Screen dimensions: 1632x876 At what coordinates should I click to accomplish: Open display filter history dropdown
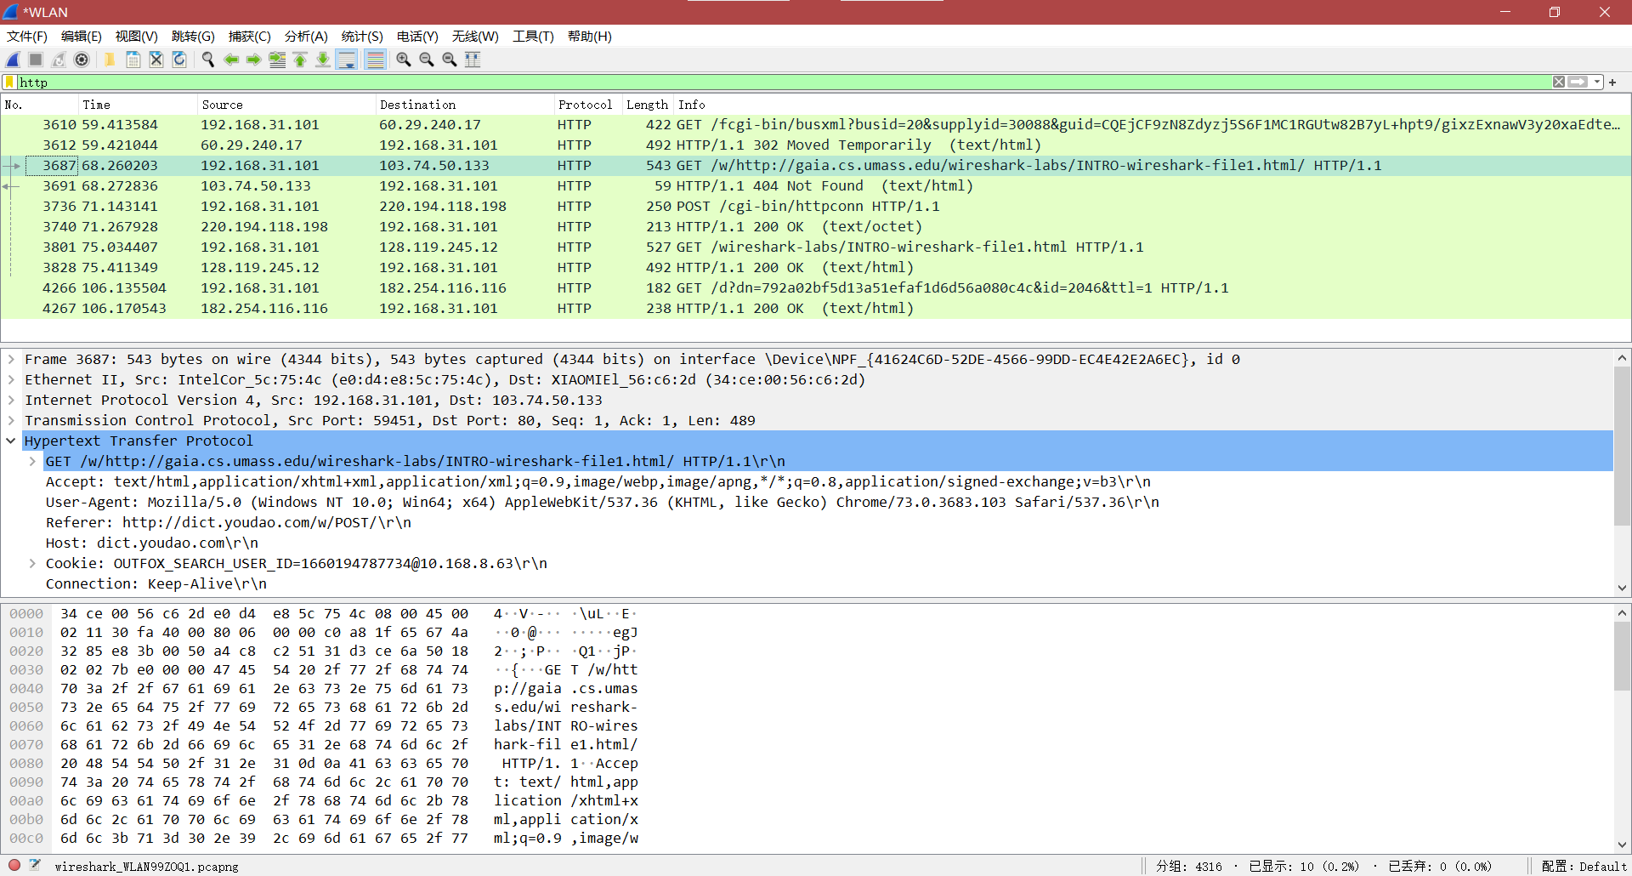click(1597, 82)
